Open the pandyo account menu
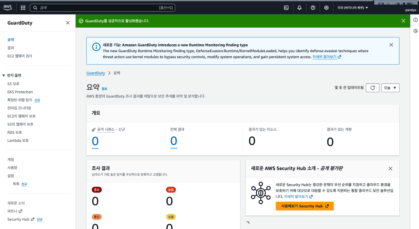 (x=411, y=10)
